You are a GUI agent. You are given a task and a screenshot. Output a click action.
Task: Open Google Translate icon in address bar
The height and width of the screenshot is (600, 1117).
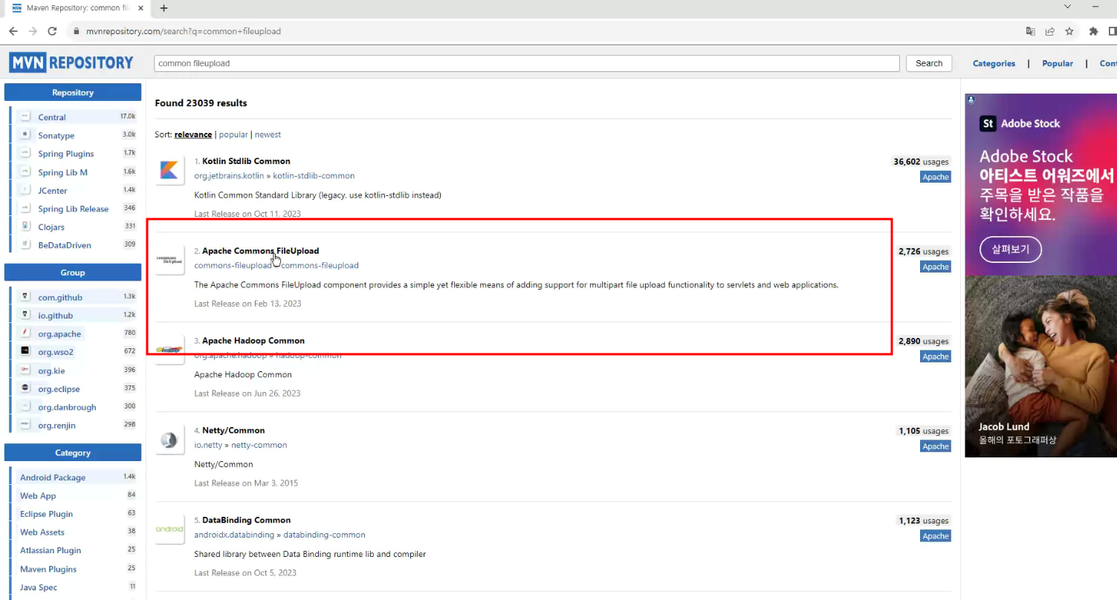[x=1030, y=31]
